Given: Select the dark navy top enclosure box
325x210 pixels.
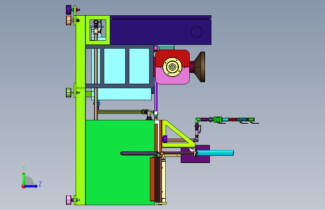Looking at the screenshot, I should [160, 30].
